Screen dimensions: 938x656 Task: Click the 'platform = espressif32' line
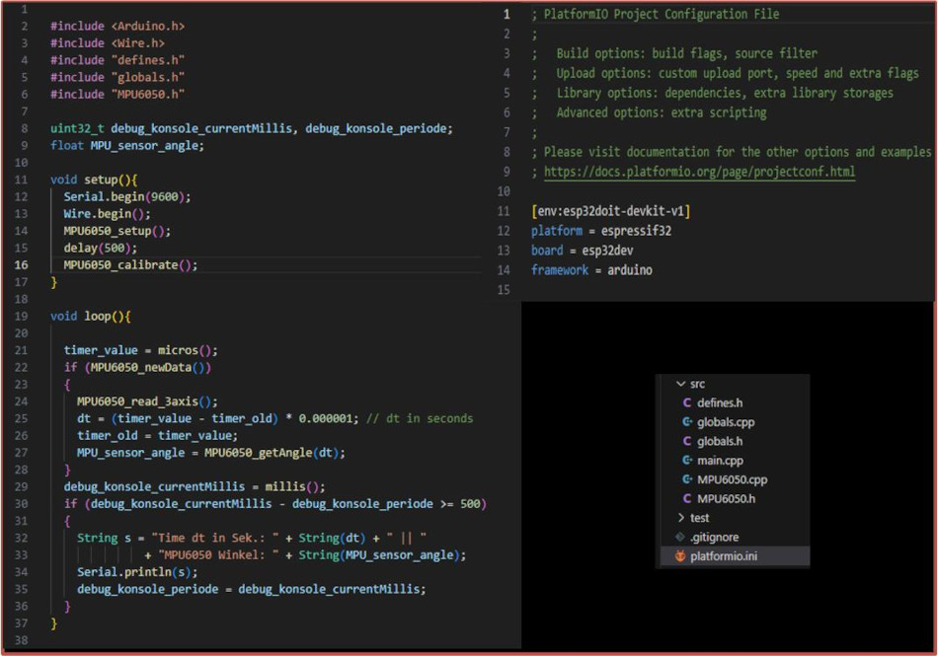[x=601, y=231]
